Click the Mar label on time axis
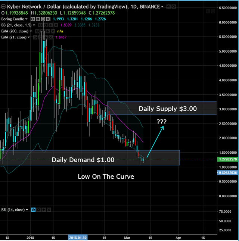The height and width of the screenshot is (241, 239). pos(127,238)
